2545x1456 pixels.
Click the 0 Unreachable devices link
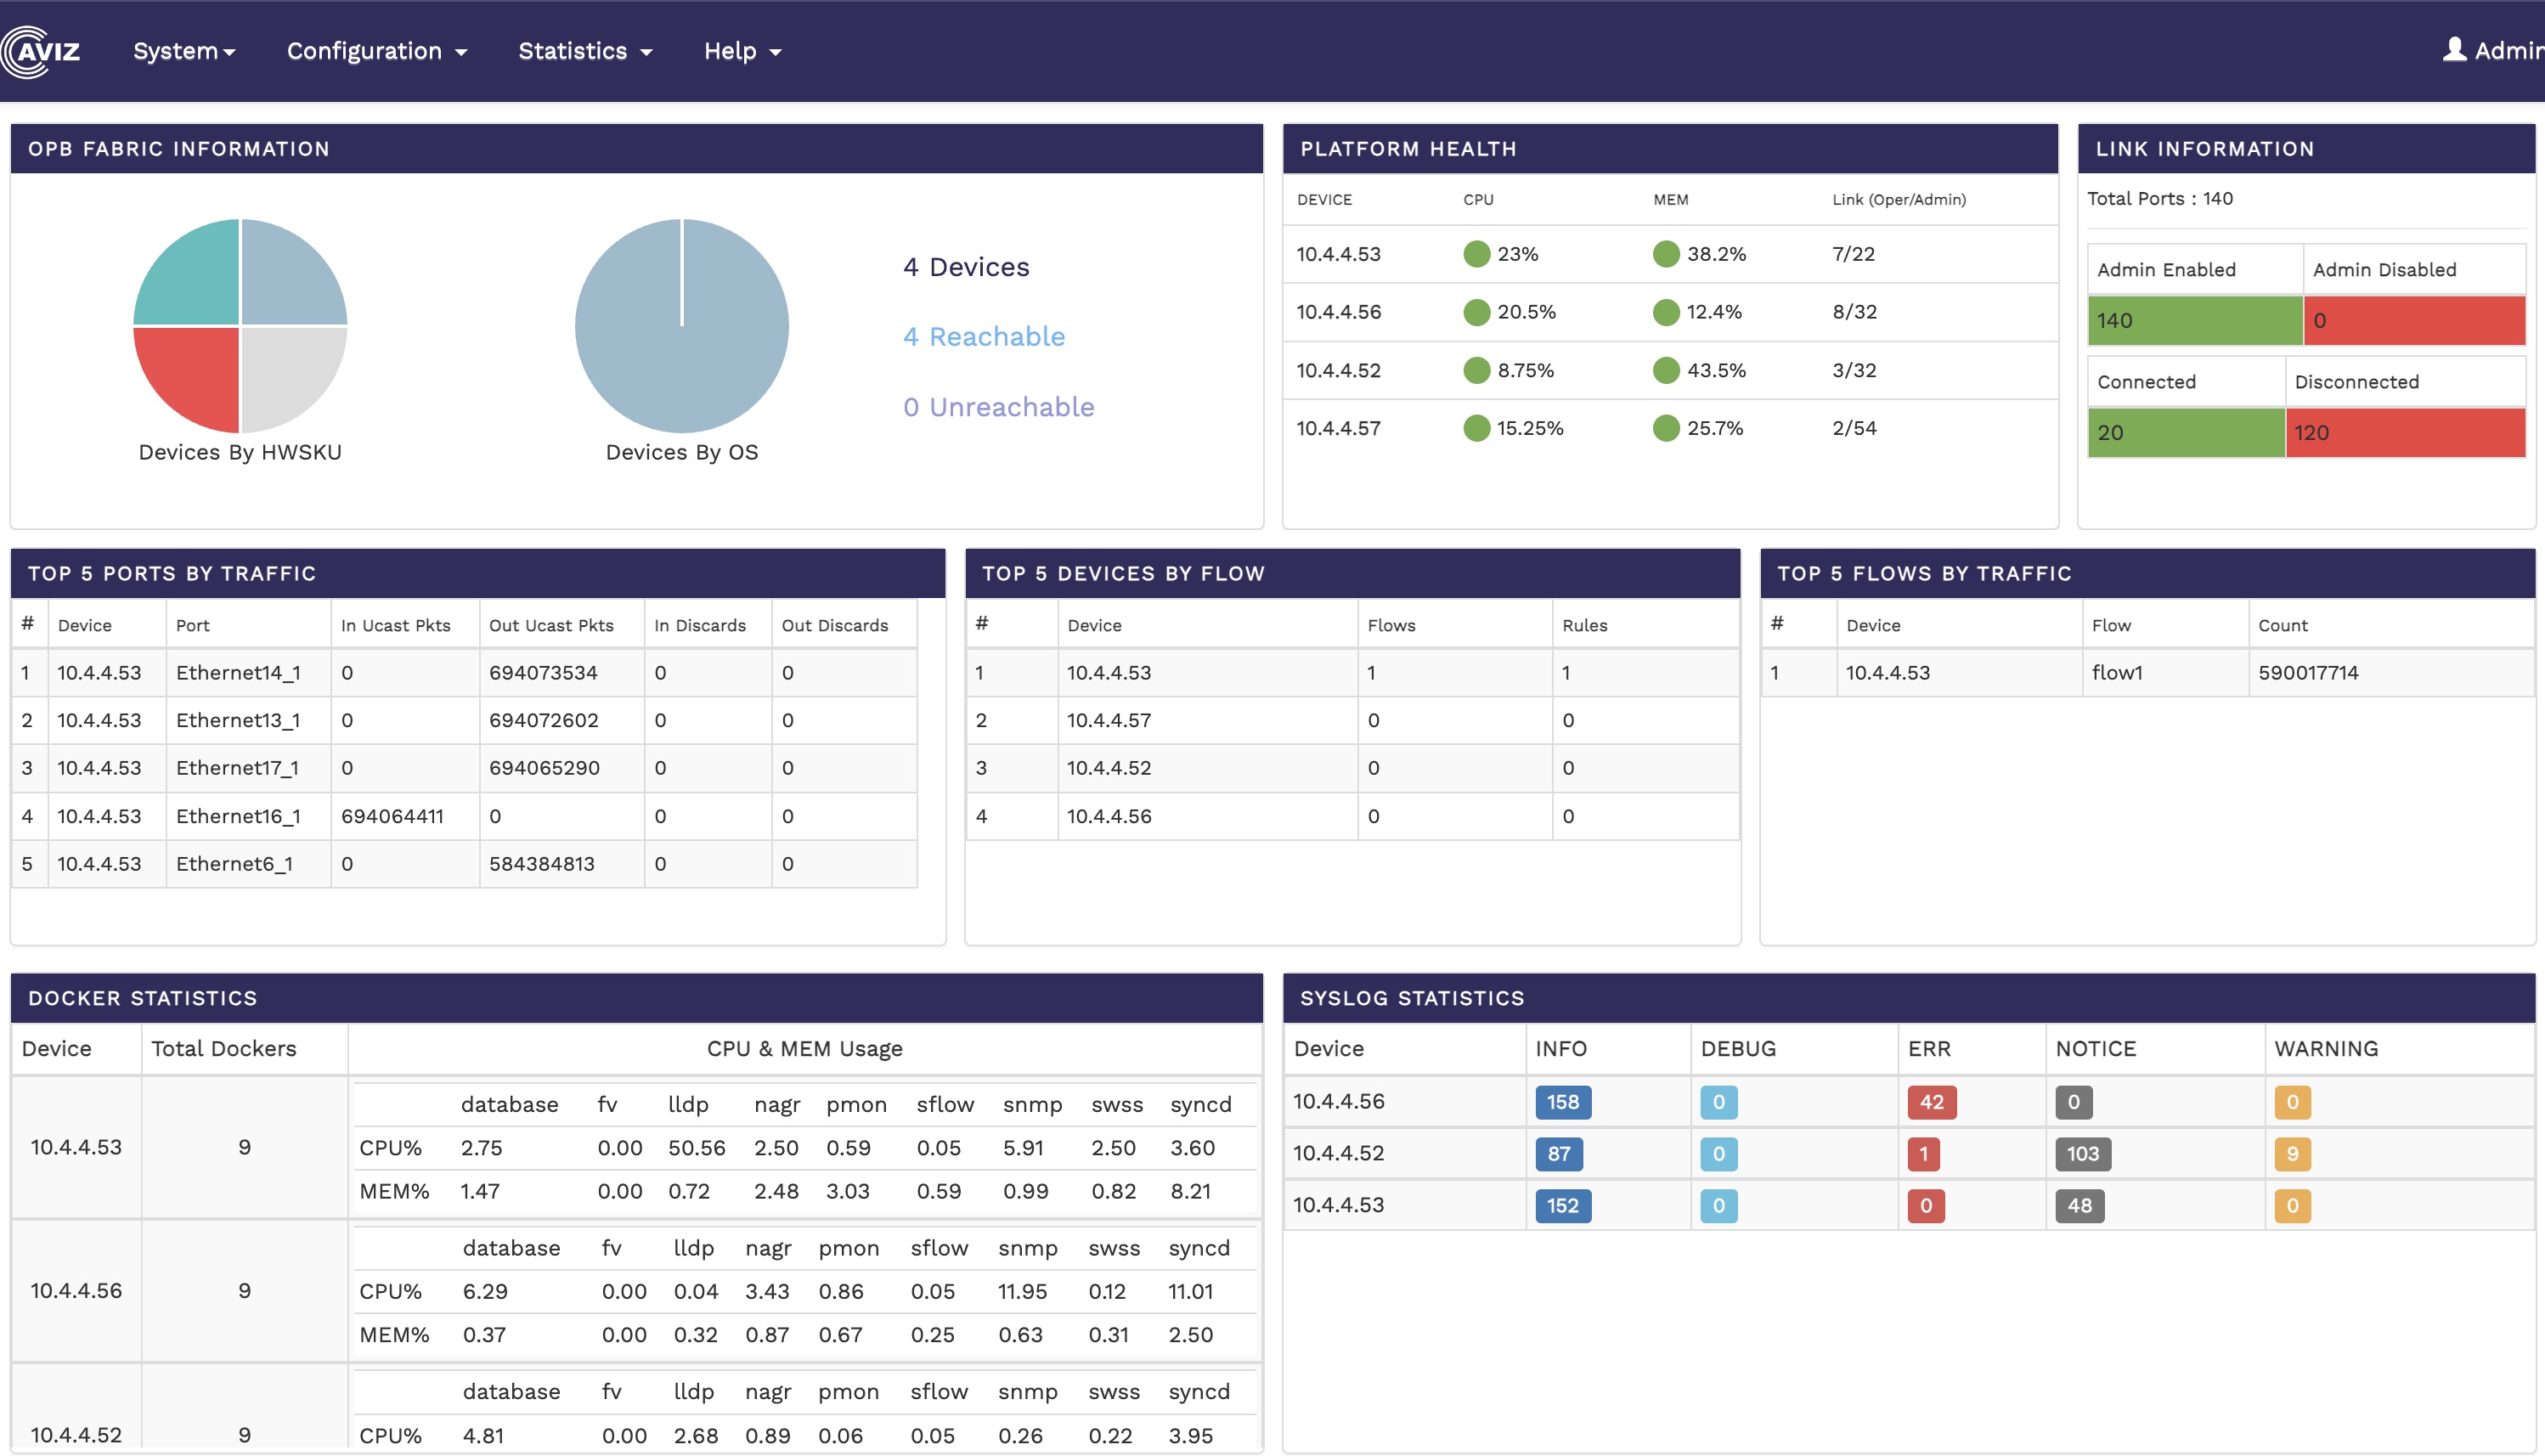997,407
